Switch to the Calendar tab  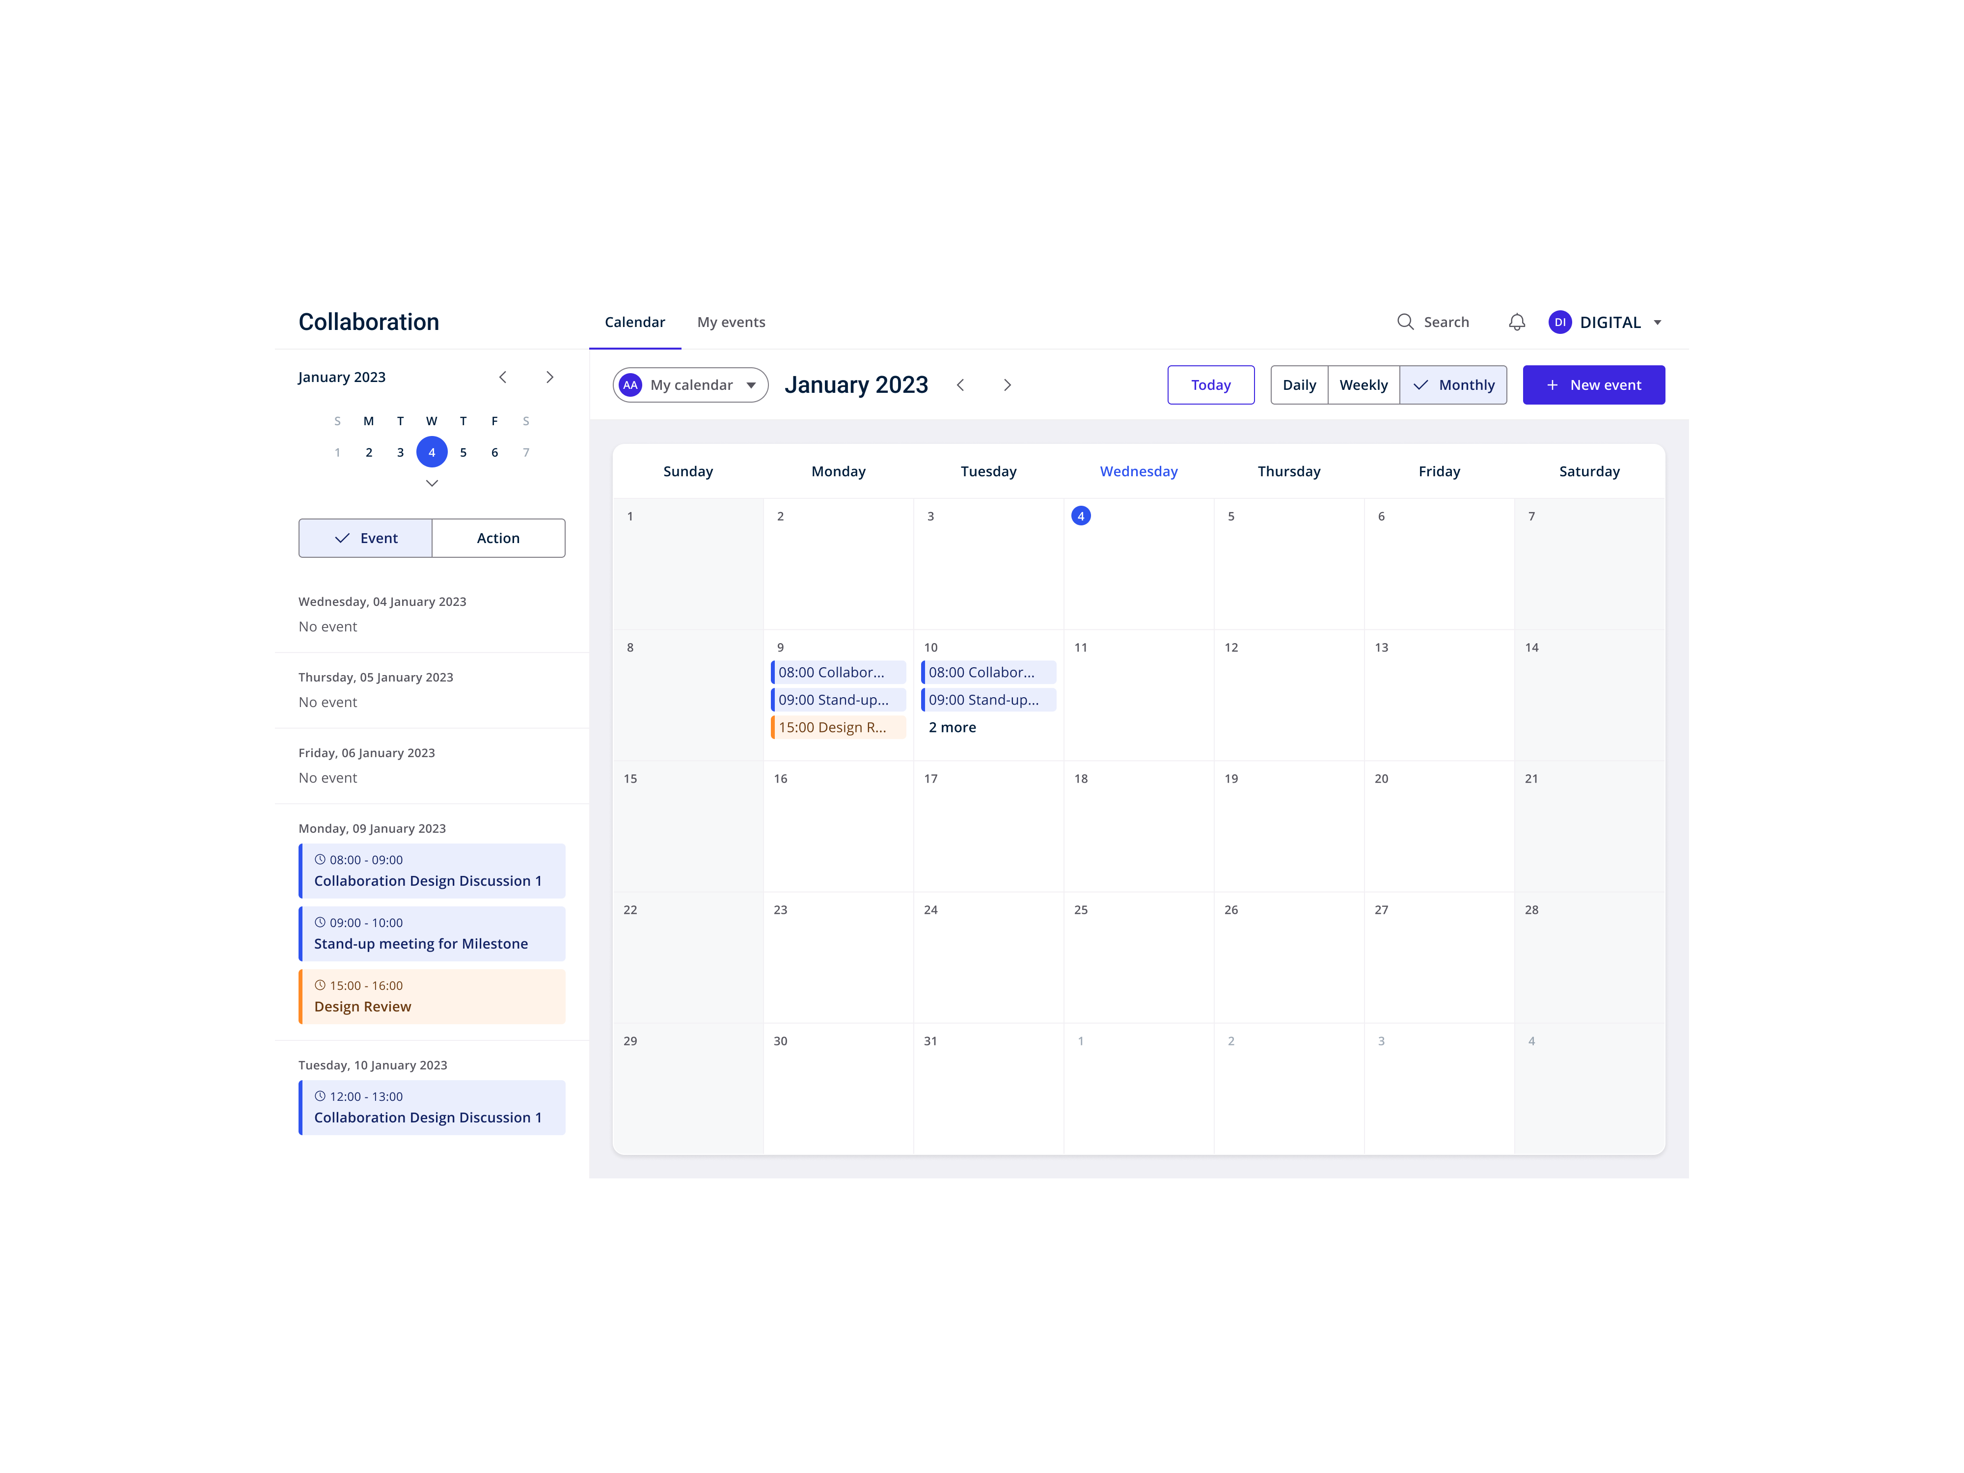click(x=634, y=322)
